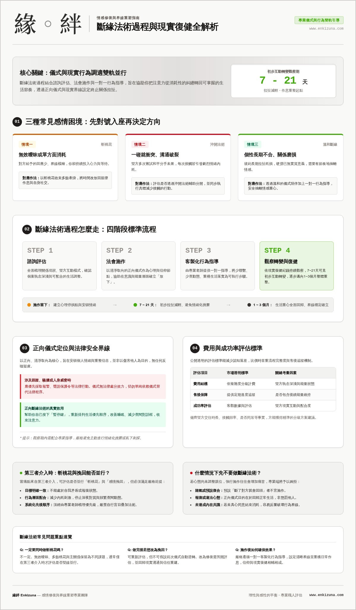Select the 情境三 tag
The image size is (356, 610).
click(x=252, y=144)
